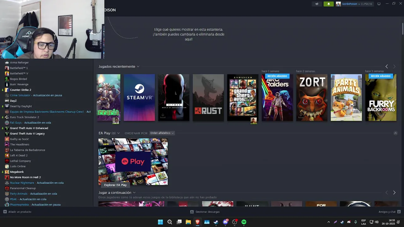
Task: Select the ZORT game cover
Action: (312, 97)
